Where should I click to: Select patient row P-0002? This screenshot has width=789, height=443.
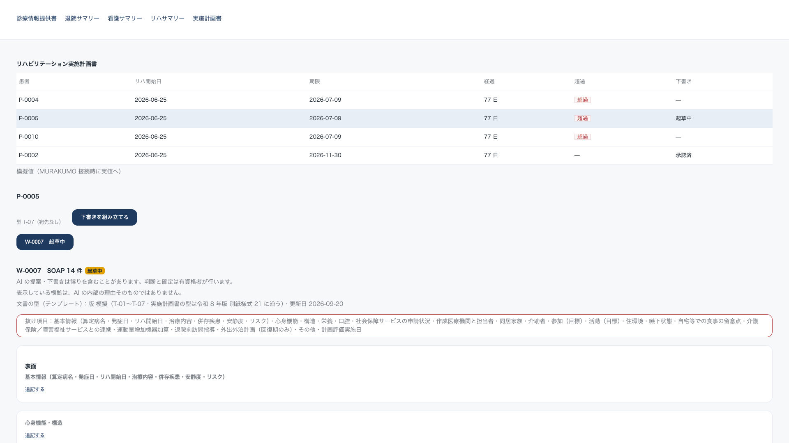pyautogui.click(x=394, y=155)
